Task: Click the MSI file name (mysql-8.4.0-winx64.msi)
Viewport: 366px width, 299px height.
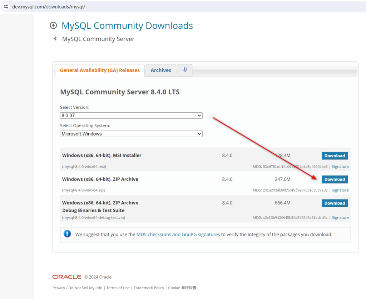Action: [84, 167]
